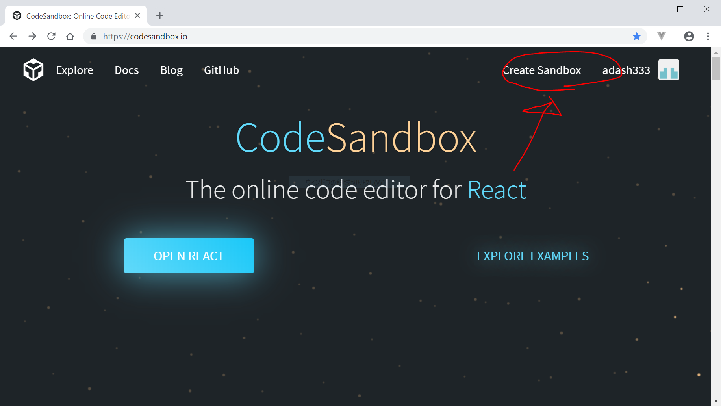Click Create Sandbox in the header
This screenshot has width=721, height=406.
pyautogui.click(x=542, y=70)
